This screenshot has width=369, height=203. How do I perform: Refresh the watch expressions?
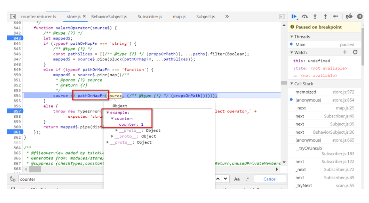point(355,52)
